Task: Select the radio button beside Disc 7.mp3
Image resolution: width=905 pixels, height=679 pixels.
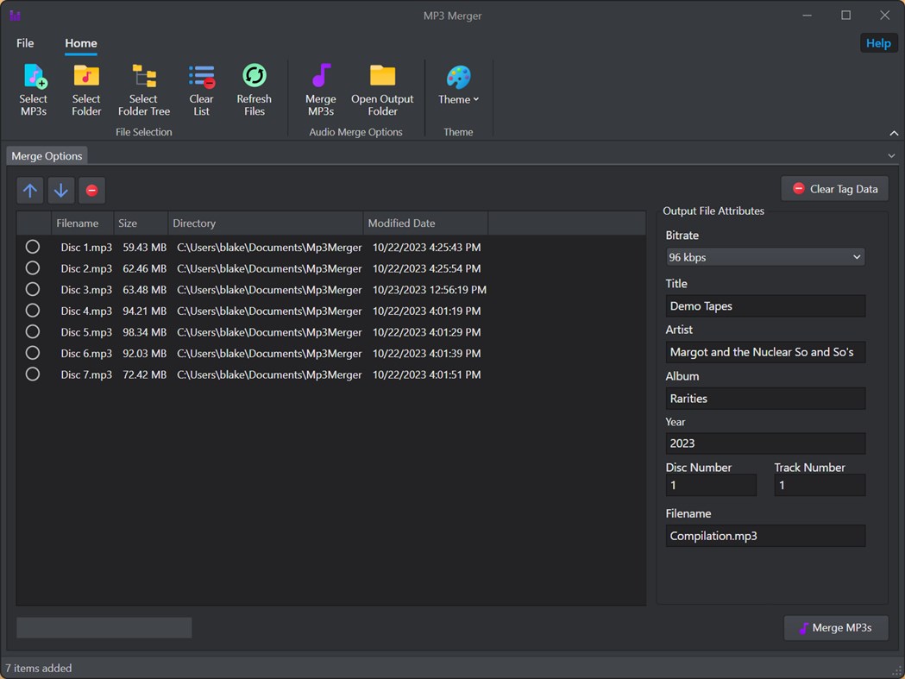Action: [32, 374]
